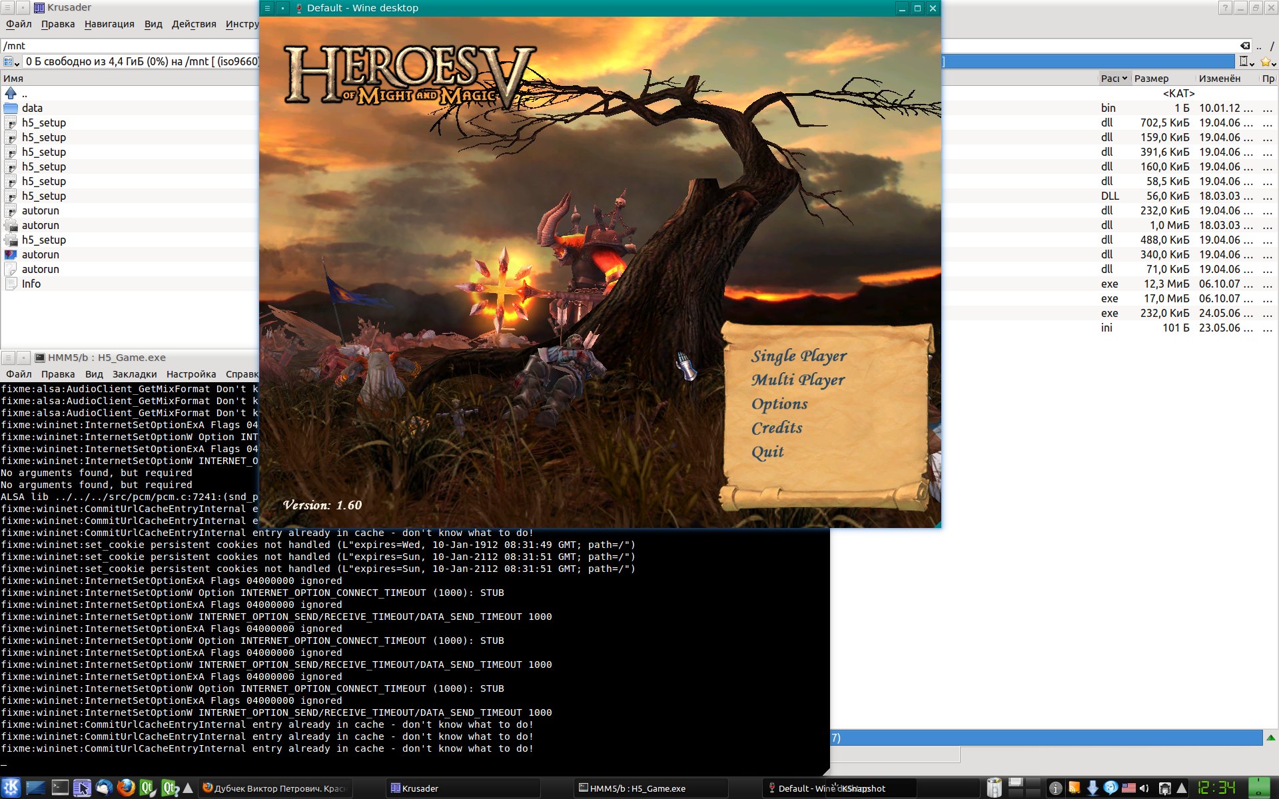
Task: Click the US flag keyboard layout icon
Action: pos(1128,788)
